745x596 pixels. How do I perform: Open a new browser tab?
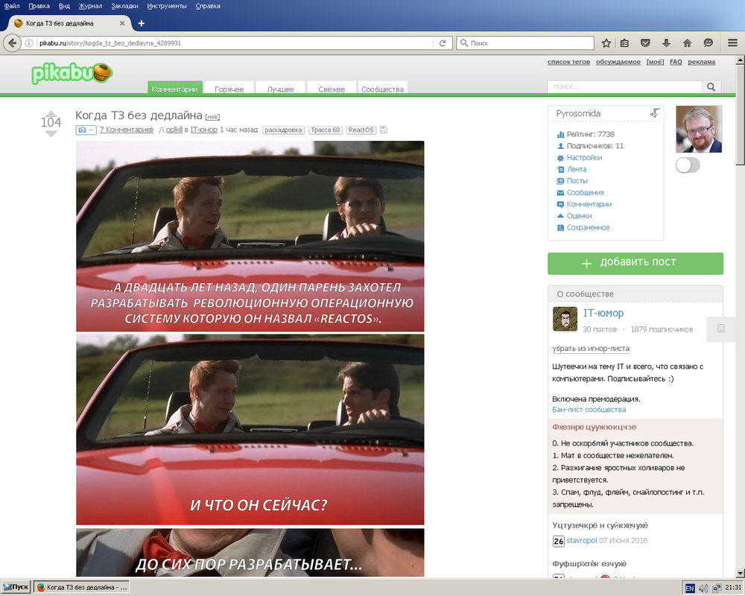point(141,23)
